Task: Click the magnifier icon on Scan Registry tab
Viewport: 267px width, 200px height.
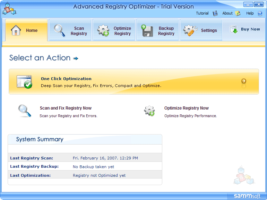Action: tap(59, 31)
